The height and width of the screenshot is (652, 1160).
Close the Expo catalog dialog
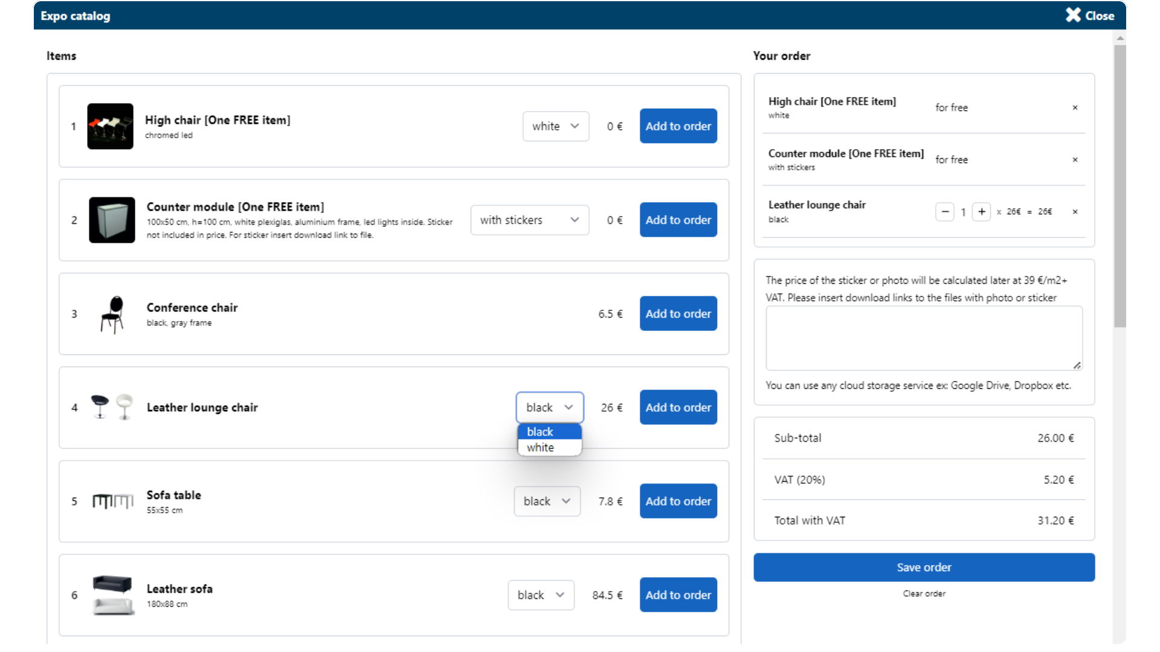pyautogui.click(x=1090, y=16)
